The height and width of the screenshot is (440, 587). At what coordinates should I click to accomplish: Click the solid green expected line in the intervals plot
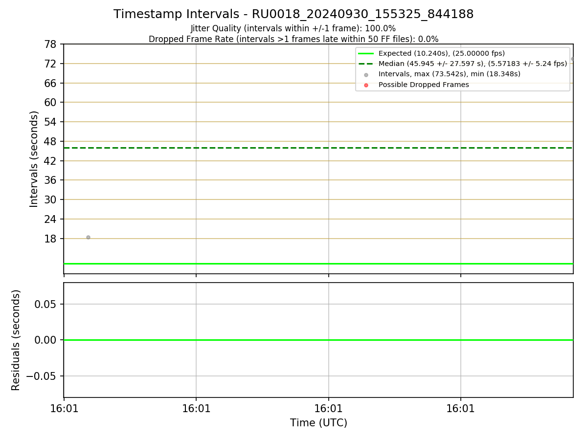318,264
